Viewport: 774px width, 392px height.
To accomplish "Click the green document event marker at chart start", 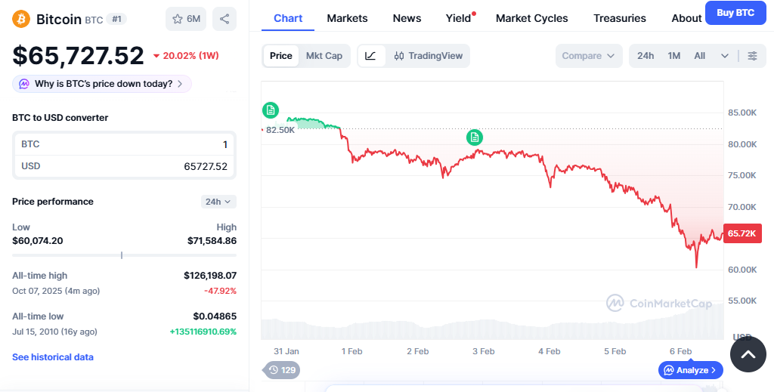I will coord(271,110).
